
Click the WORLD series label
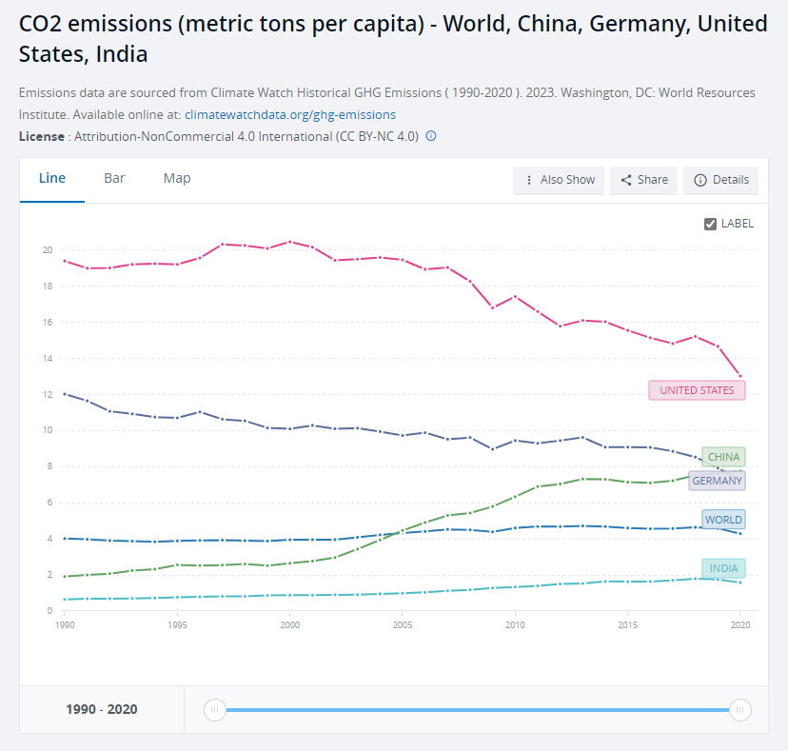click(x=723, y=520)
